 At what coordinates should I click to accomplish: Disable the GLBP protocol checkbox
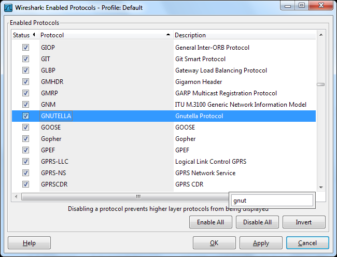click(25, 70)
